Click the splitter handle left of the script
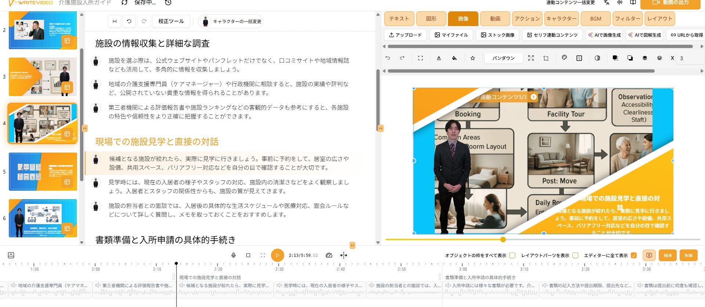This screenshot has height=307, width=705. [x=85, y=128]
